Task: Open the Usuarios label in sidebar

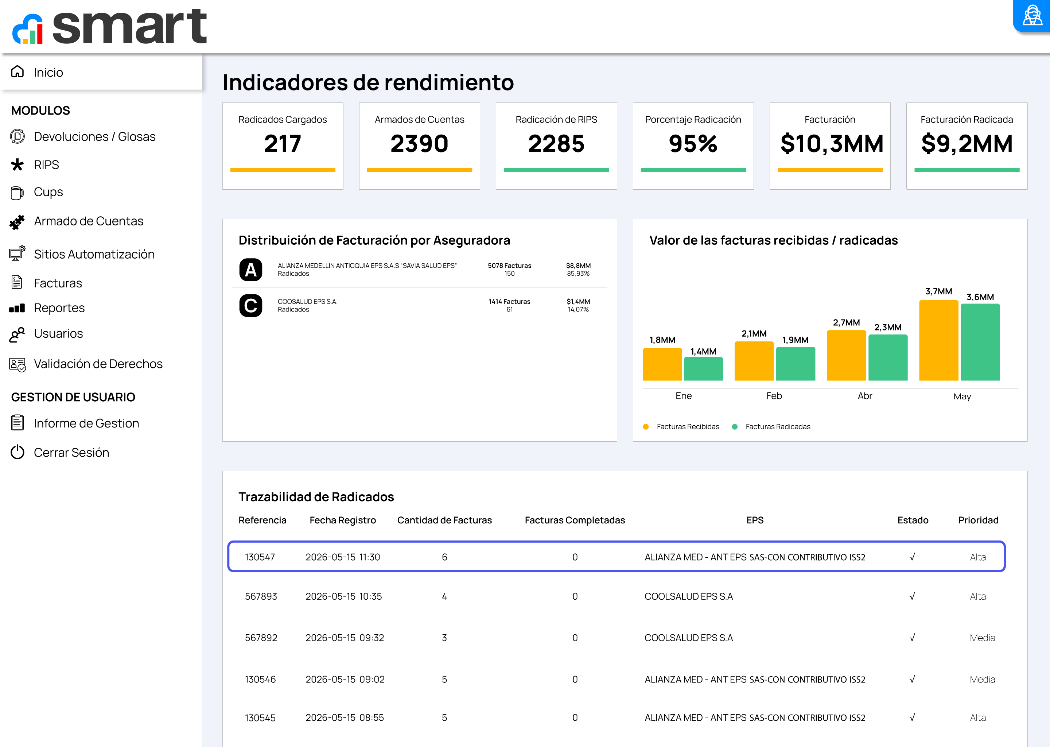Action: click(58, 333)
